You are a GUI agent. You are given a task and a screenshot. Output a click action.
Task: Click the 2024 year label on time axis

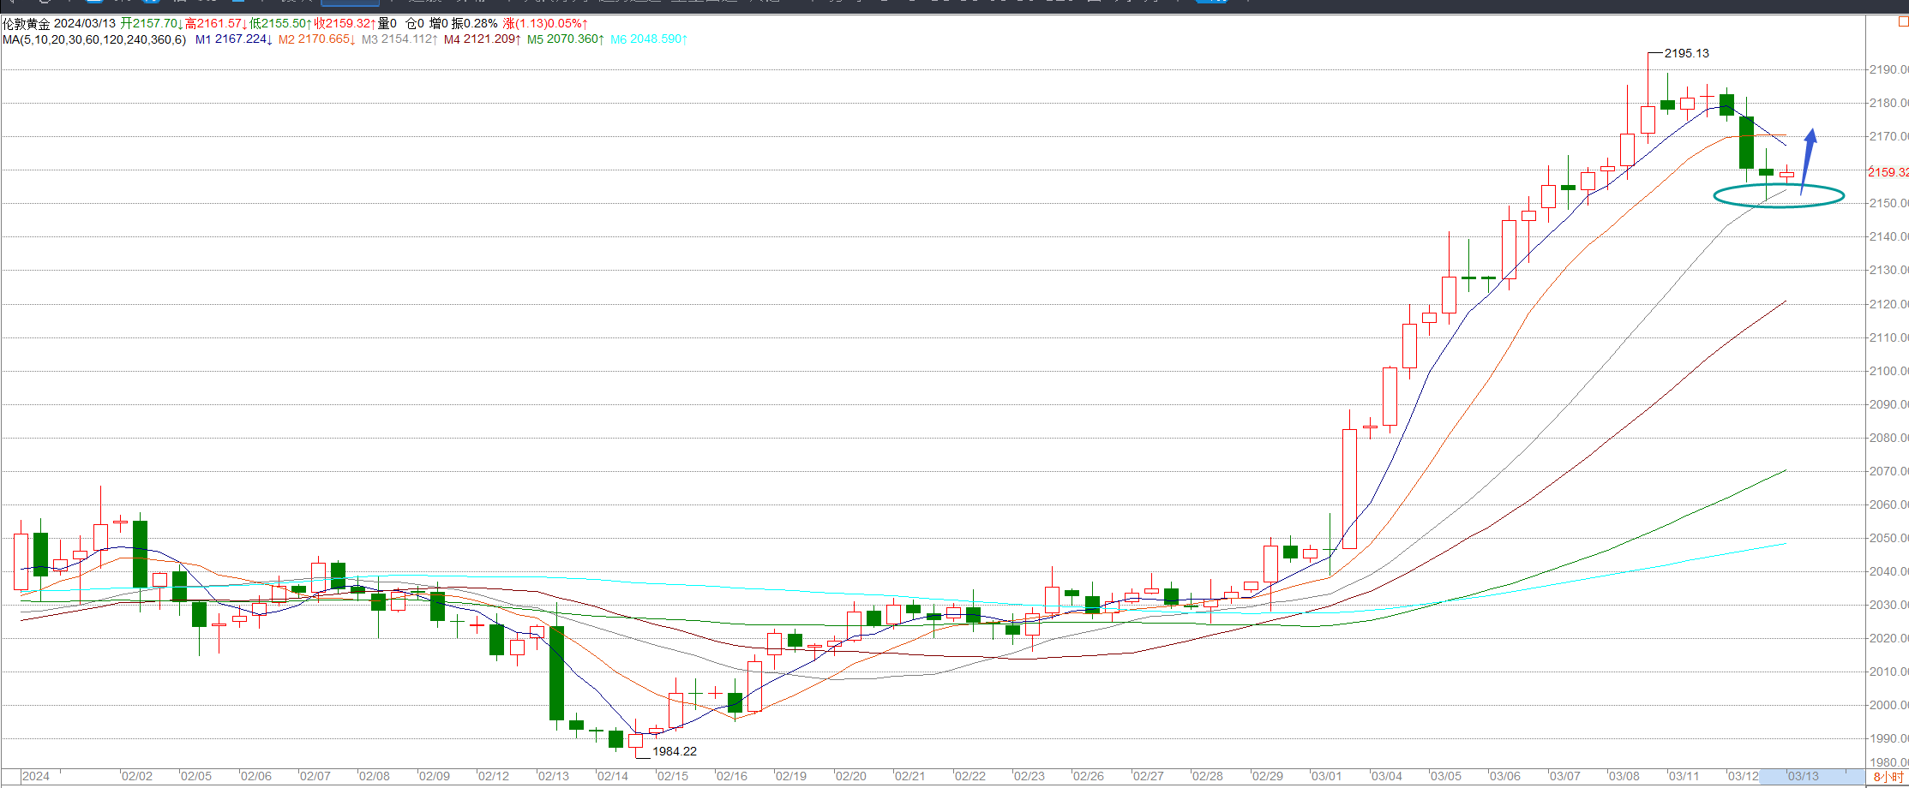pyautogui.click(x=35, y=776)
